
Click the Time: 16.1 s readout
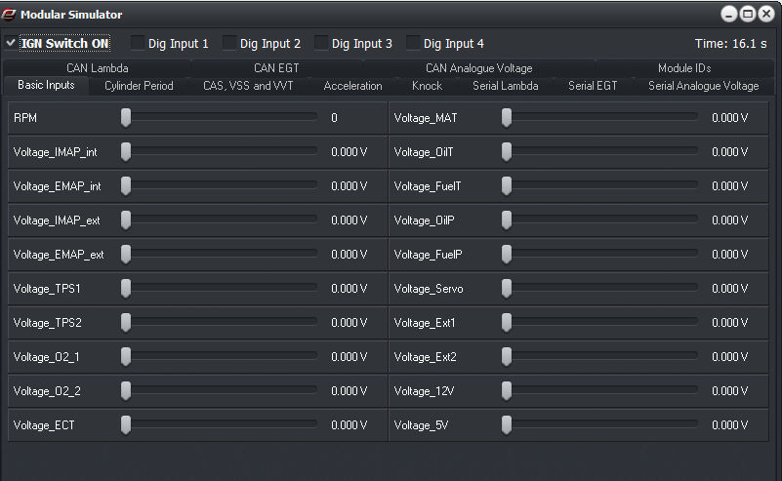tap(730, 43)
